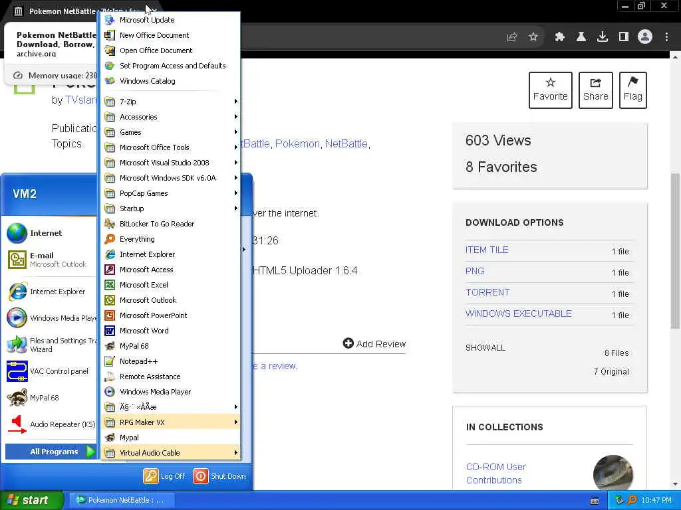Open browser downloads icon

click(x=603, y=37)
